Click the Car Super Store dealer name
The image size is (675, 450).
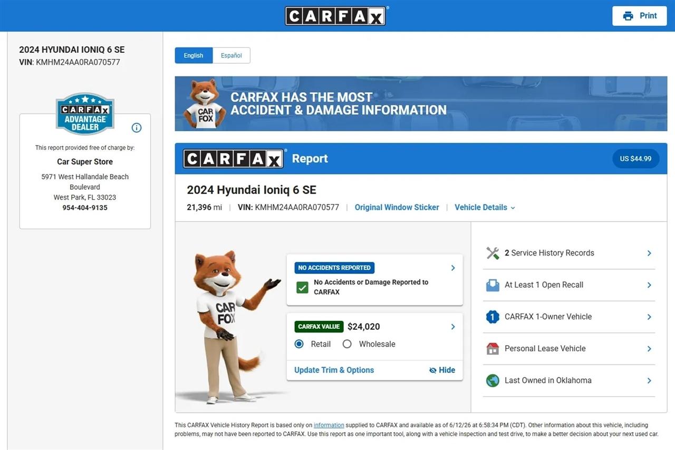pyautogui.click(x=85, y=162)
